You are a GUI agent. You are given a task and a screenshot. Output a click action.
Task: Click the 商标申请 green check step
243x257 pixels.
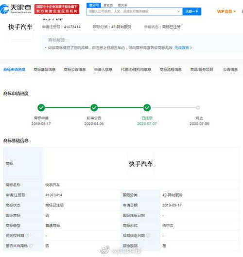(x=41, y=108)
